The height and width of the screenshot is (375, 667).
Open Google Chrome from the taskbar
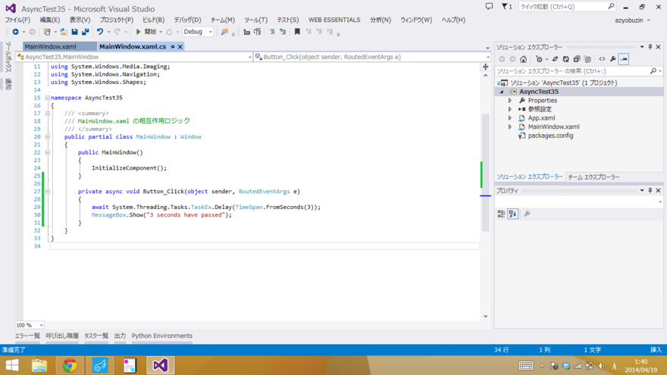tap(70, 365)
